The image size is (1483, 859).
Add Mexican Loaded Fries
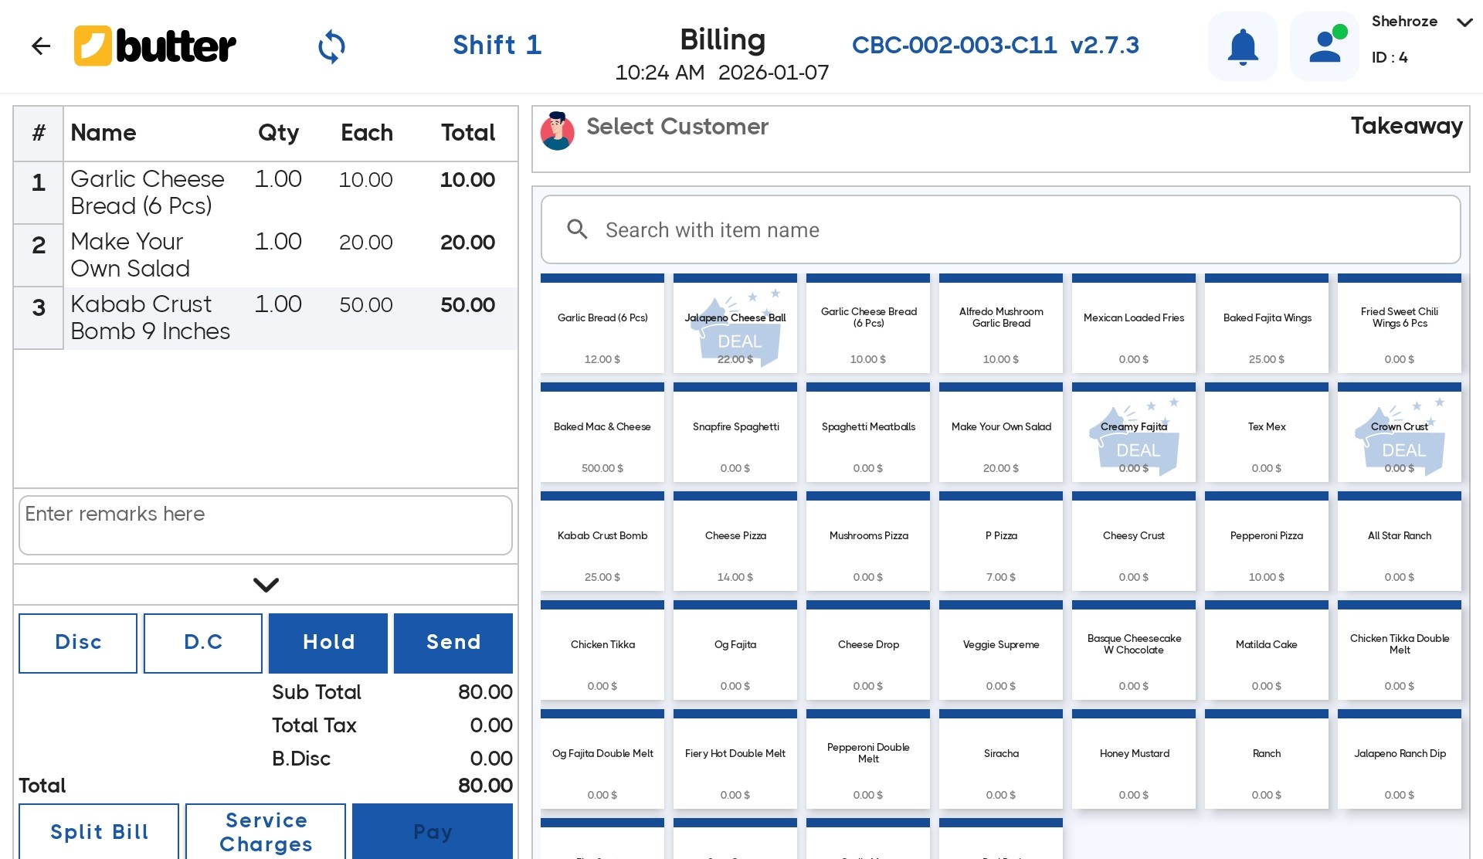tap(1134, 324)
